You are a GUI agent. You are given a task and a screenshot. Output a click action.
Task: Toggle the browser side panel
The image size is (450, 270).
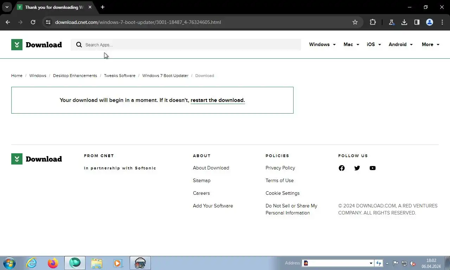pyautogui.click(x=417, y=22)
